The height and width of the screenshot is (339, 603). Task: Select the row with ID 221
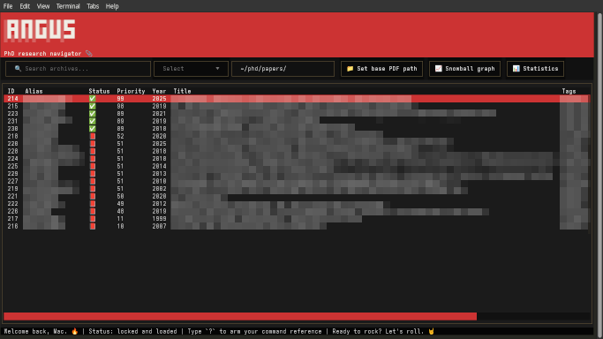296,196
